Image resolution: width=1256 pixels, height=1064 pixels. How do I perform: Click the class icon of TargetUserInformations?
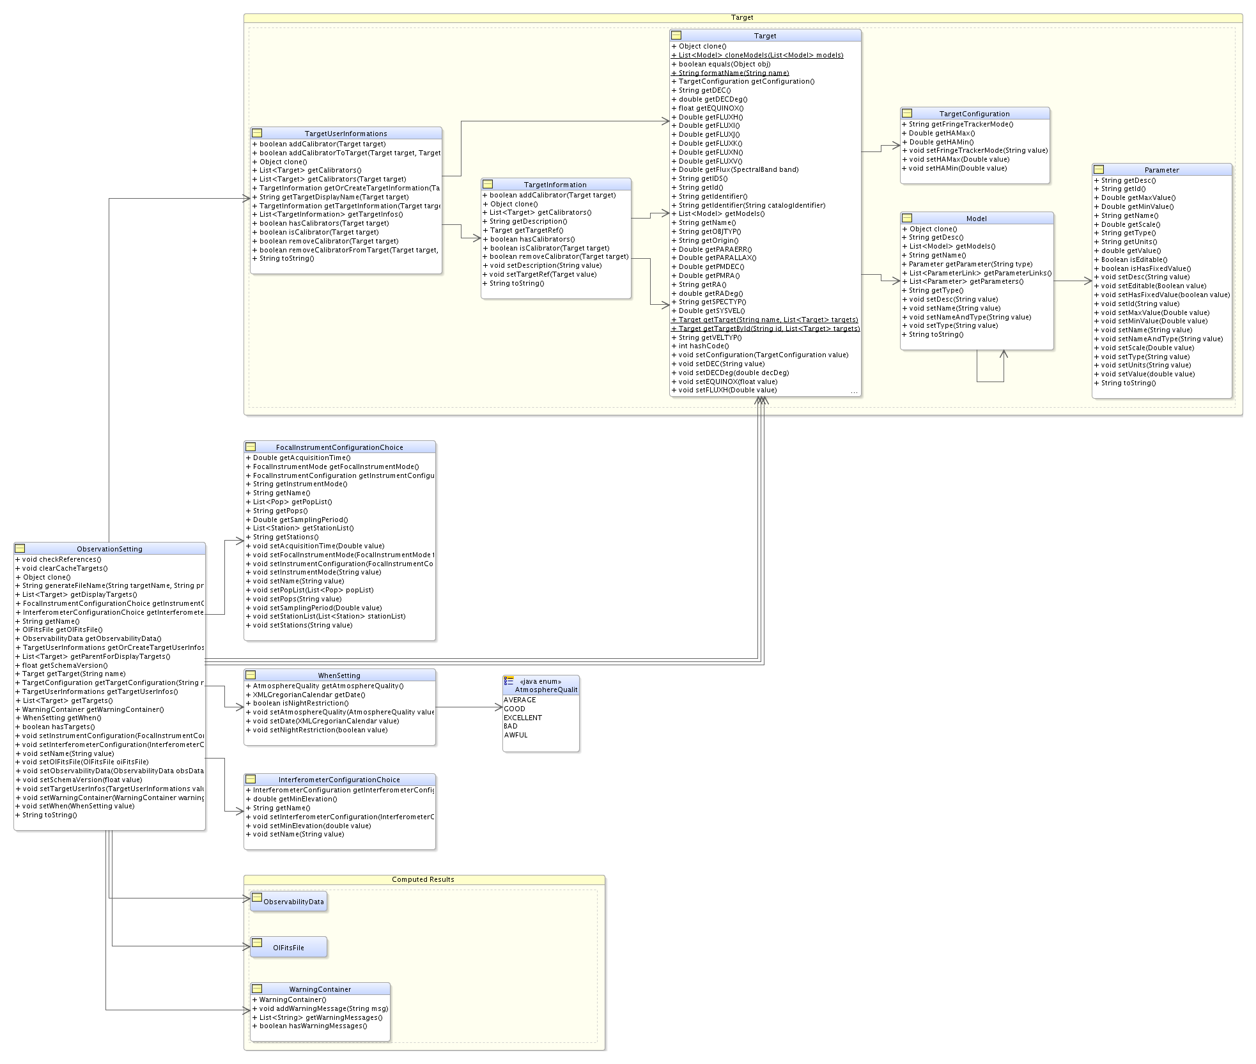pyautogui.click(x=257, y=133)
